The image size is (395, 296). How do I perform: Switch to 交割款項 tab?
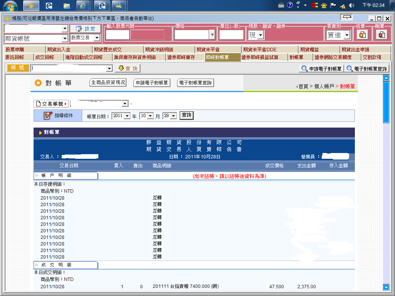pos(376,57)
